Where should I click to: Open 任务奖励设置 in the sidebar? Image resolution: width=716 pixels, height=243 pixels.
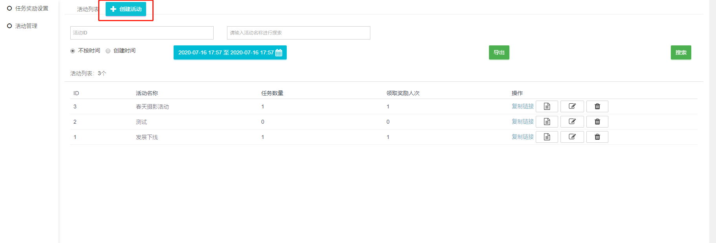tap(31, 8)
